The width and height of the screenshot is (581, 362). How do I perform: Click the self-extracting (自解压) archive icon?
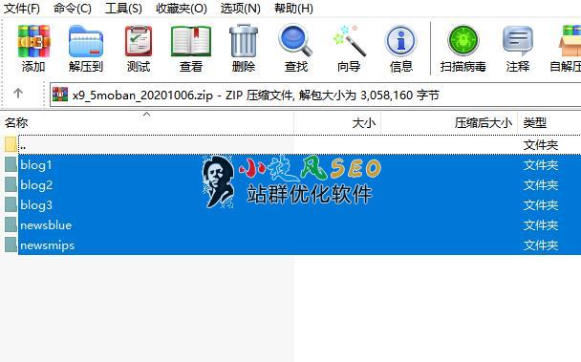[x=570, y=41]
